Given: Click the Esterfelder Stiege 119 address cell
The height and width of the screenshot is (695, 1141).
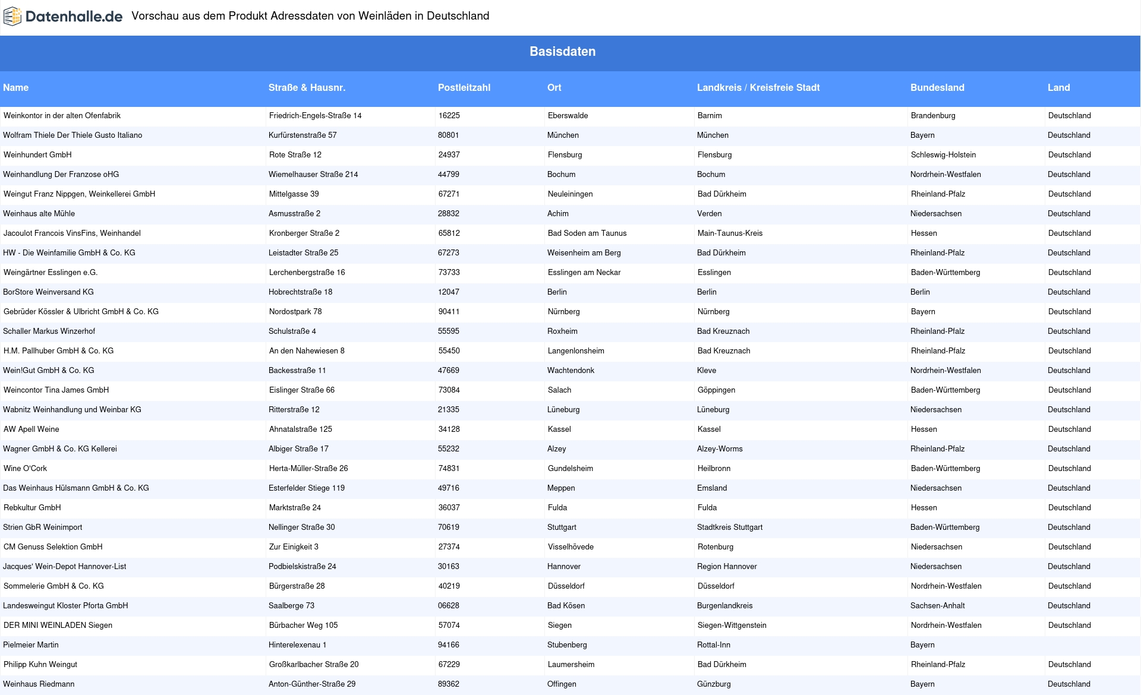Looking at the screenshot, I should pos(306,488).
